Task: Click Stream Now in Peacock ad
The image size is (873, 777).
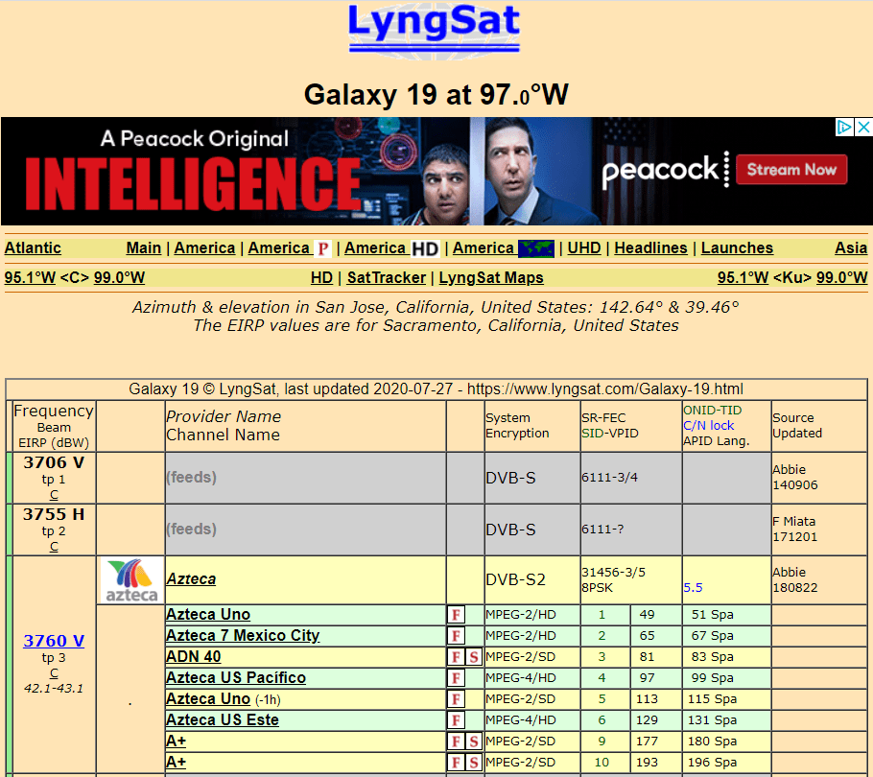Action: click(x=791, y=170)
